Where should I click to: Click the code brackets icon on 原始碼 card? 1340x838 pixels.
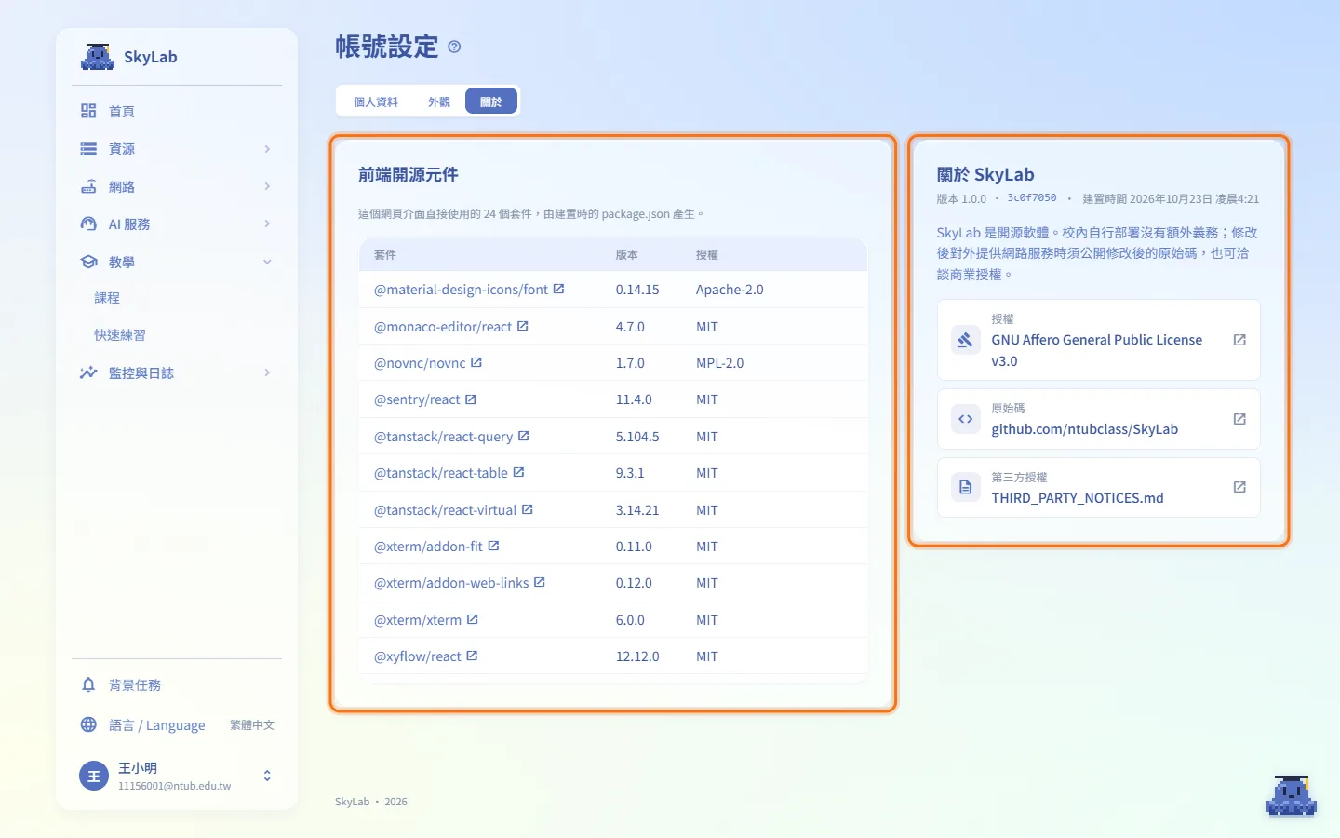(x=966, y=419)
